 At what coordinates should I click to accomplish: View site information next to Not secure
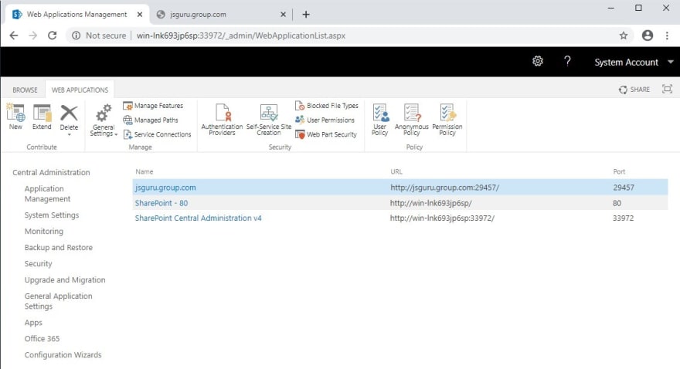point(76,36)
